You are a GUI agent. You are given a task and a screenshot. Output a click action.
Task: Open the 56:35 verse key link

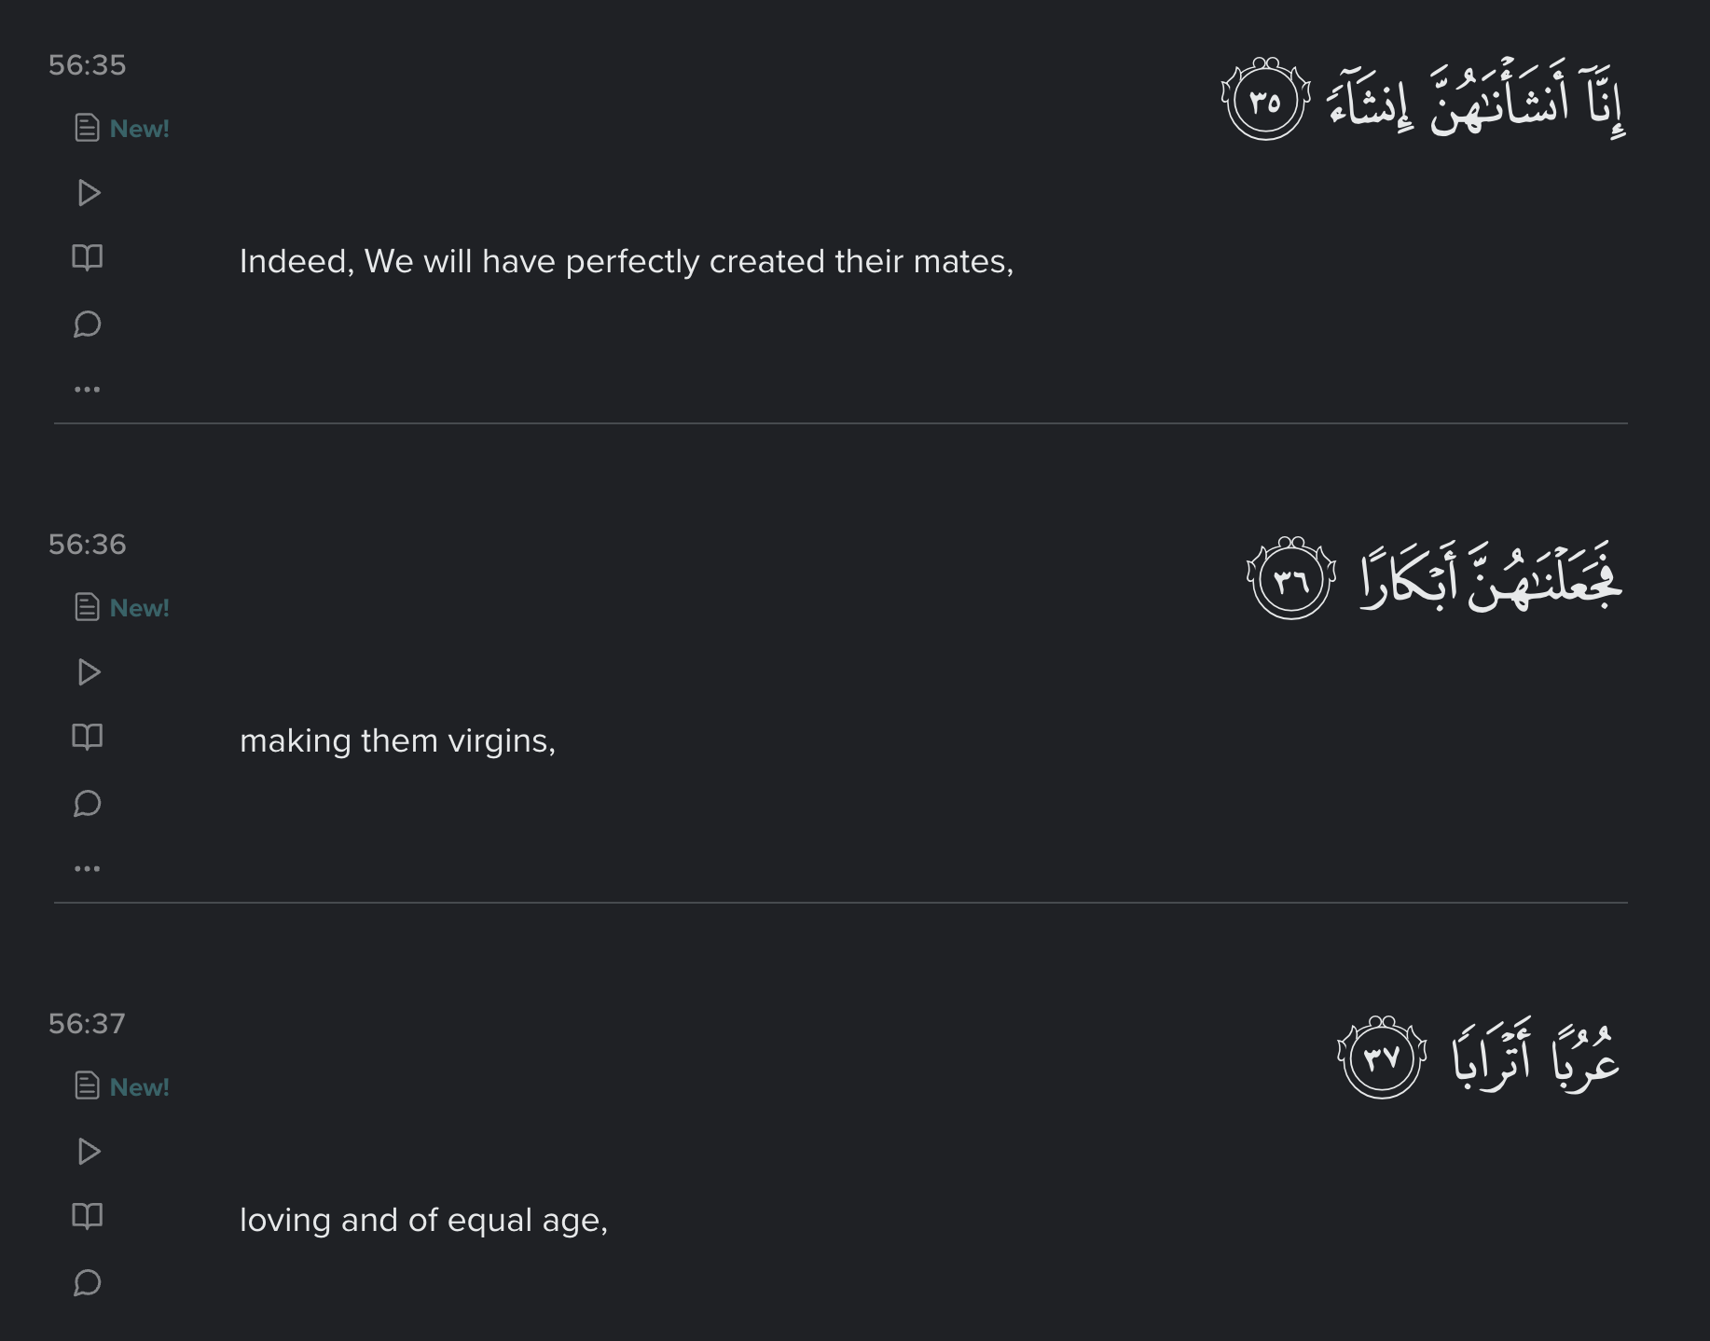87,65
